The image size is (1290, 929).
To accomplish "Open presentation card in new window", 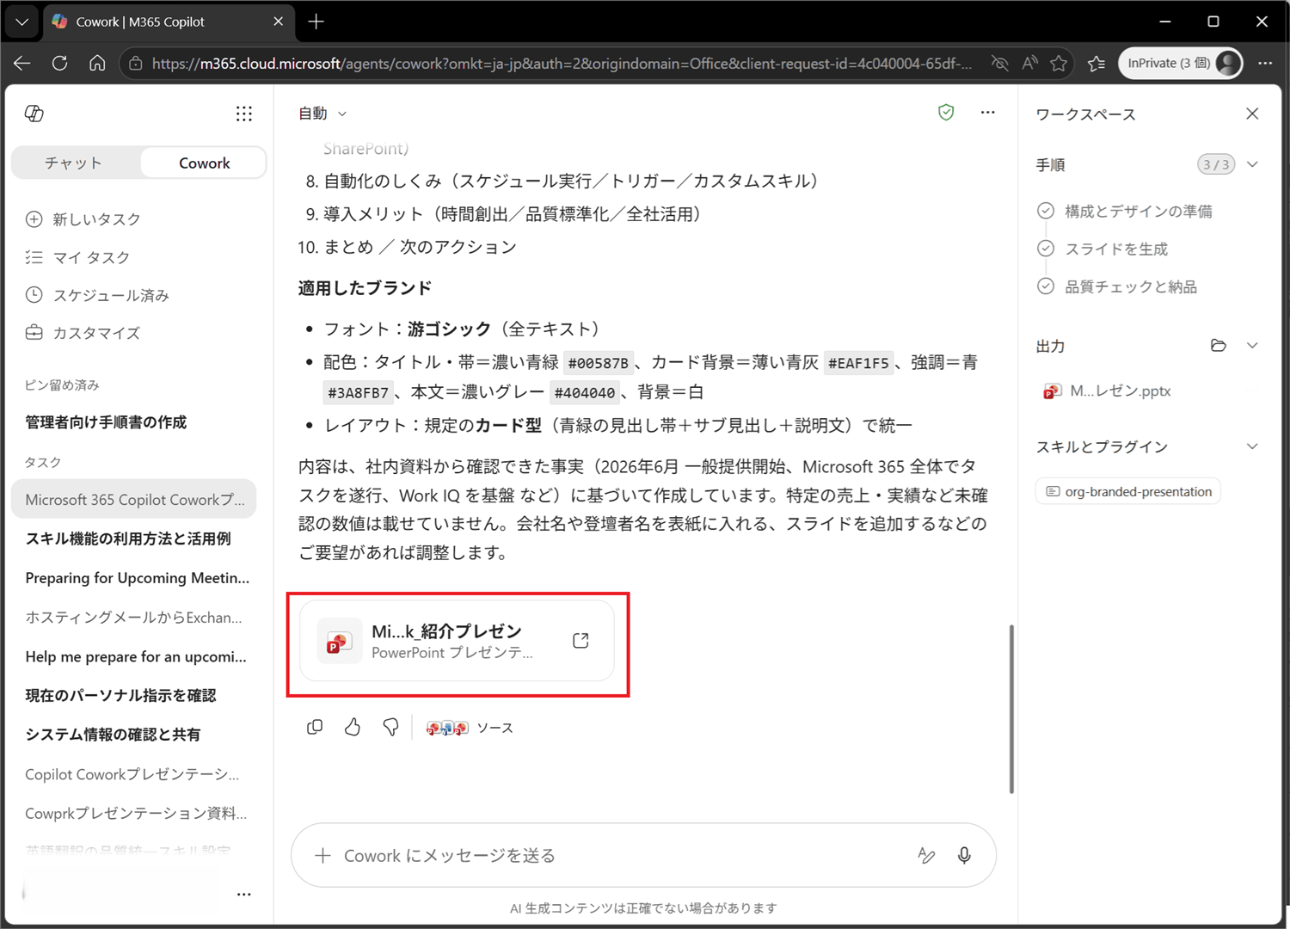I will tap(580, 640).
